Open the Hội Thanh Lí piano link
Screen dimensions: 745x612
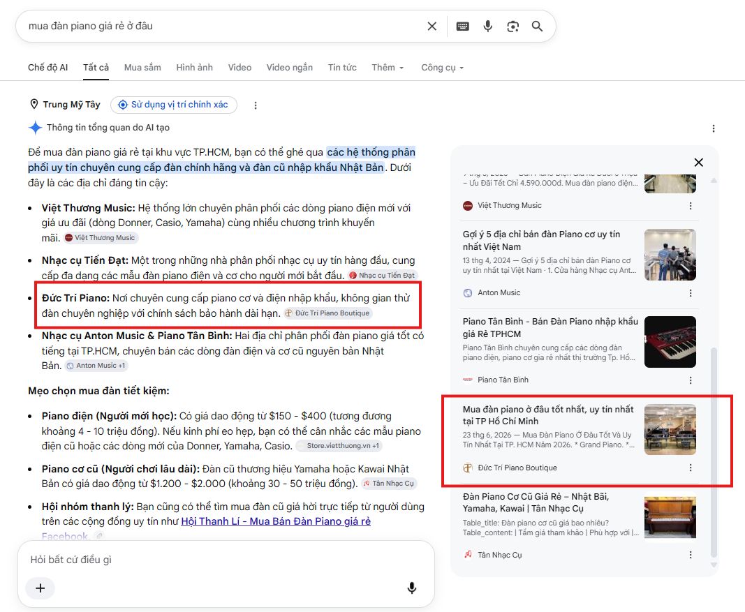(276, 521)
